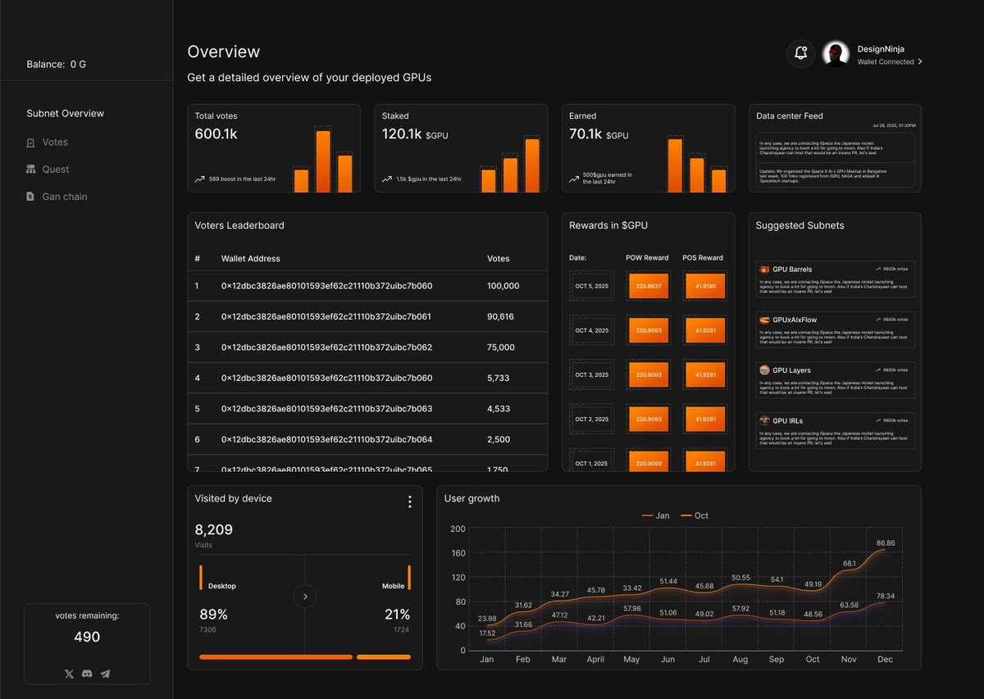Click the tallest bar in Total votes chart
This screenshot has width=984, height=699.
(x=323, y=161)
